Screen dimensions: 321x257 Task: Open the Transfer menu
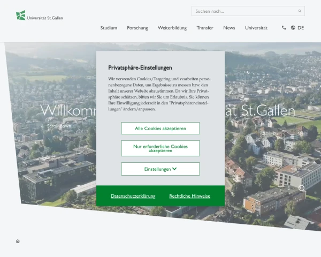(205, 28)
